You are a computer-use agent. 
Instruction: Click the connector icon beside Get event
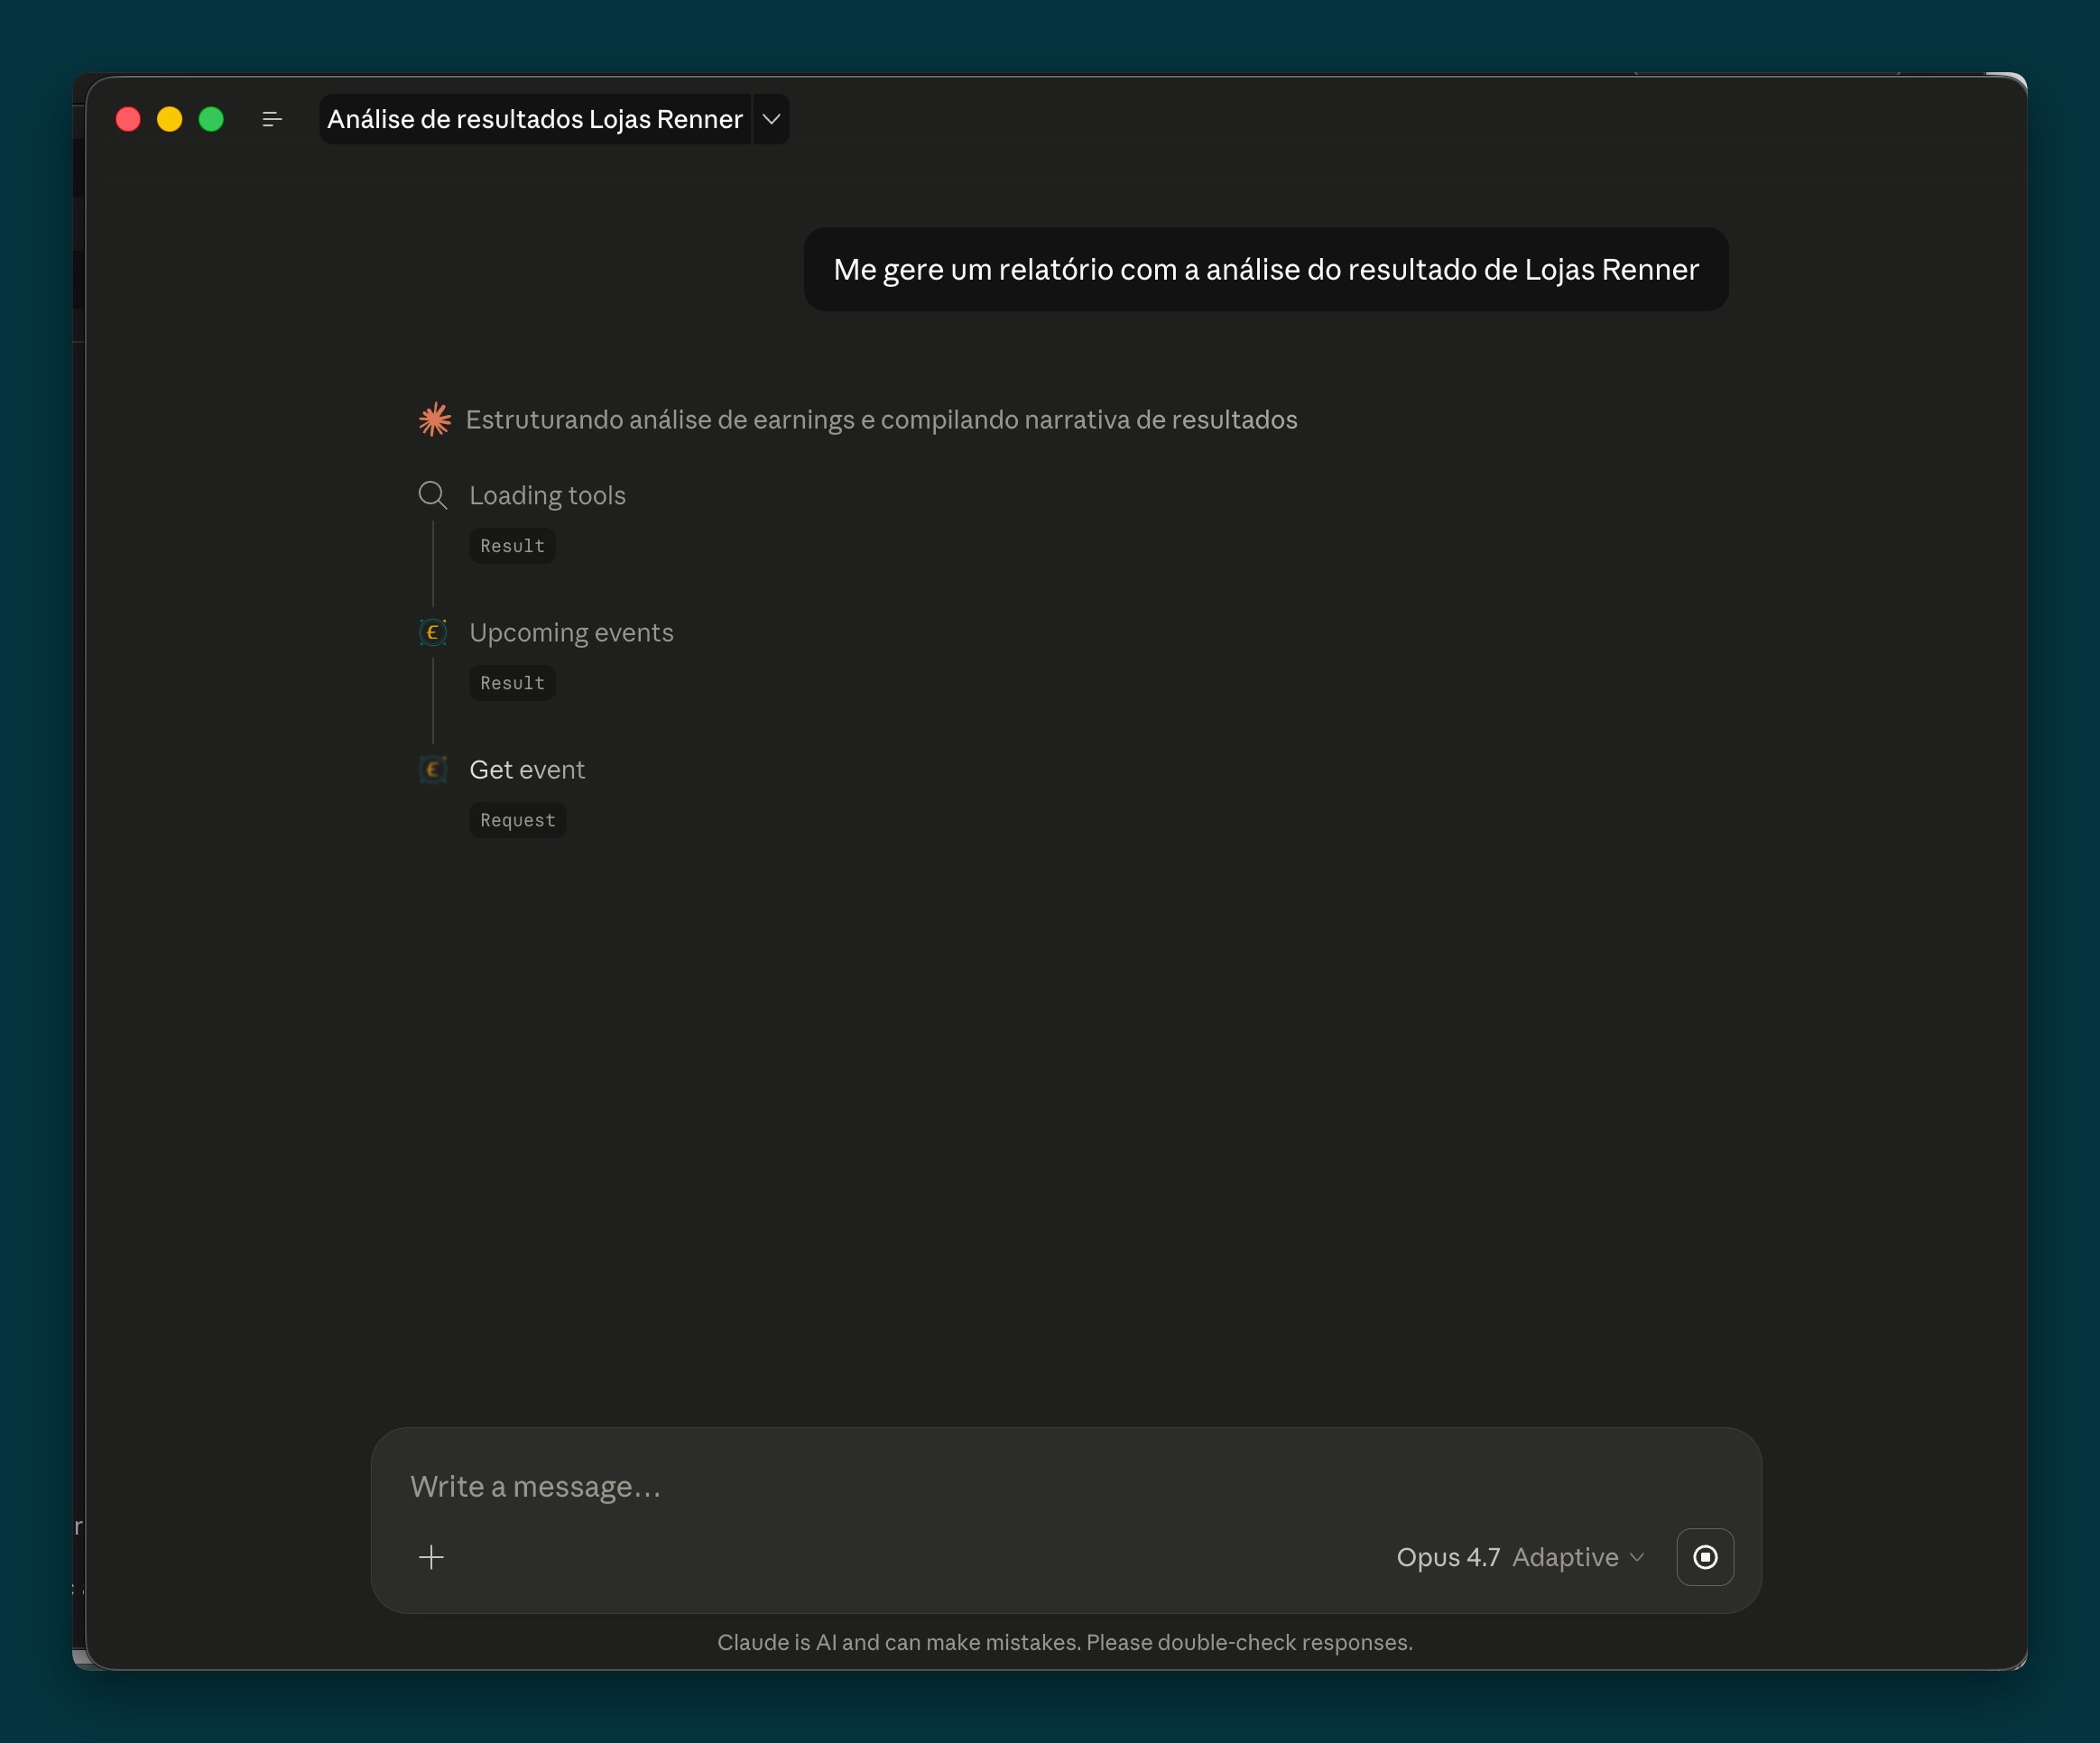tap(433, 770)
